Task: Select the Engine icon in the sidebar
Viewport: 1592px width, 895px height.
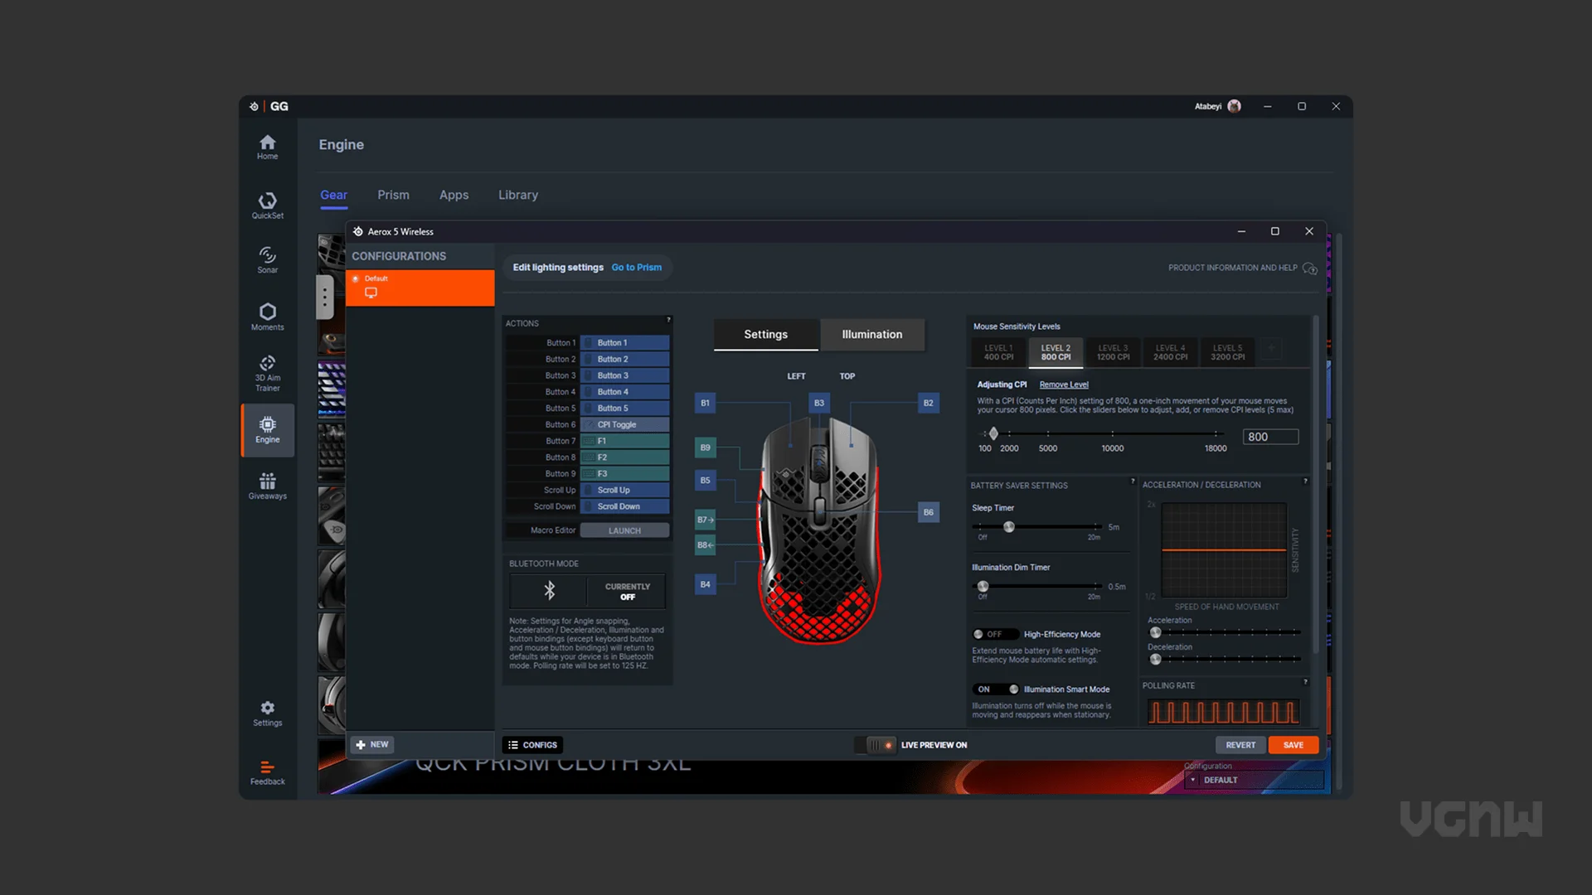Action: click(267, 430)
